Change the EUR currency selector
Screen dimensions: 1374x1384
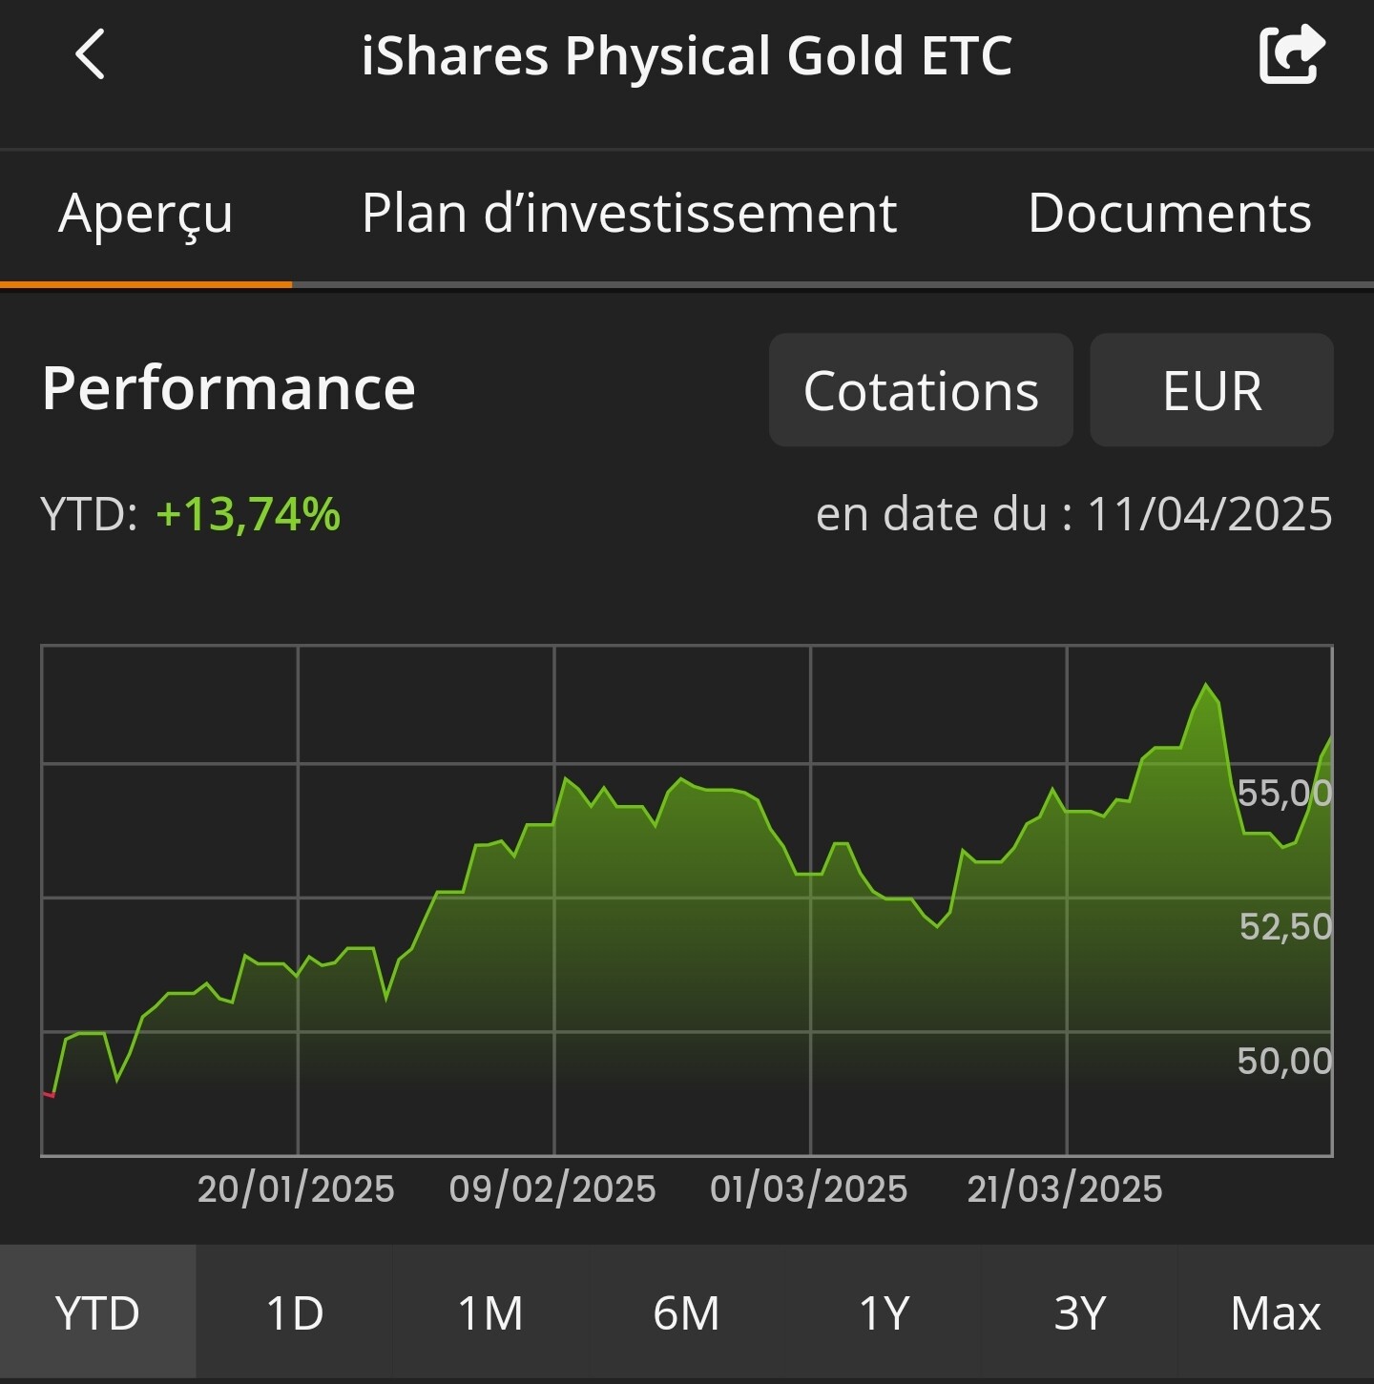(x=1212, y=390)
